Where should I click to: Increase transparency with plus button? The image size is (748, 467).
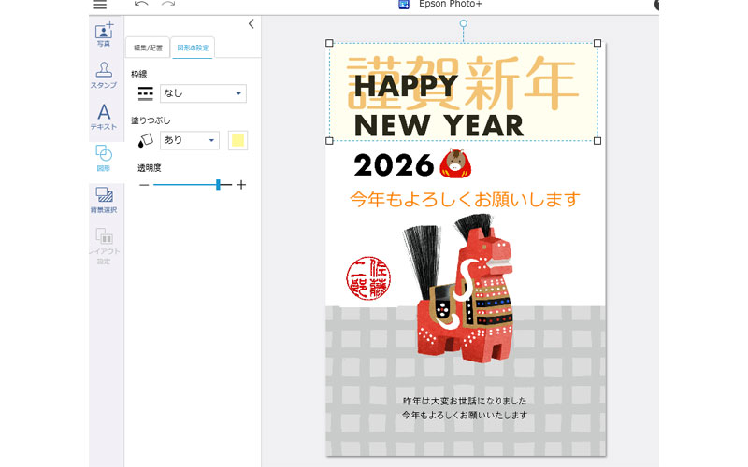pyautogui.click(x=241, y=184)
